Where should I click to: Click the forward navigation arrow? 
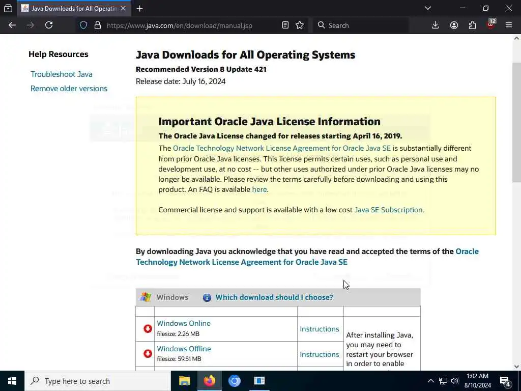[x=30, y=25]
